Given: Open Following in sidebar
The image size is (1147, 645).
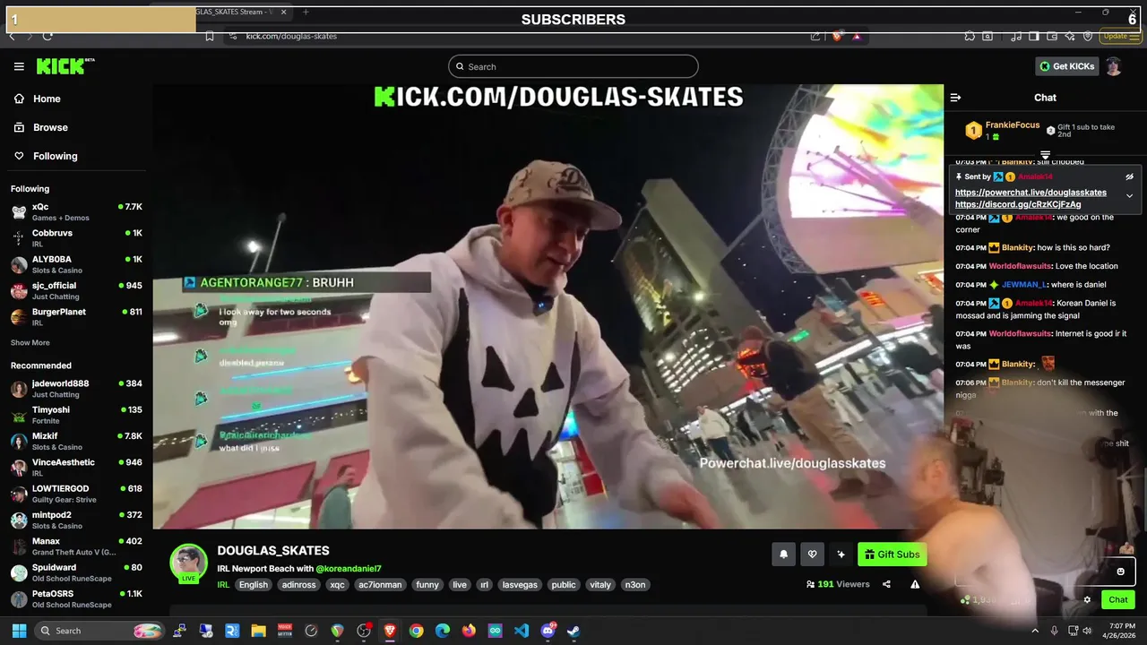Looking at the screenshot, I should (x=76, y=156).
